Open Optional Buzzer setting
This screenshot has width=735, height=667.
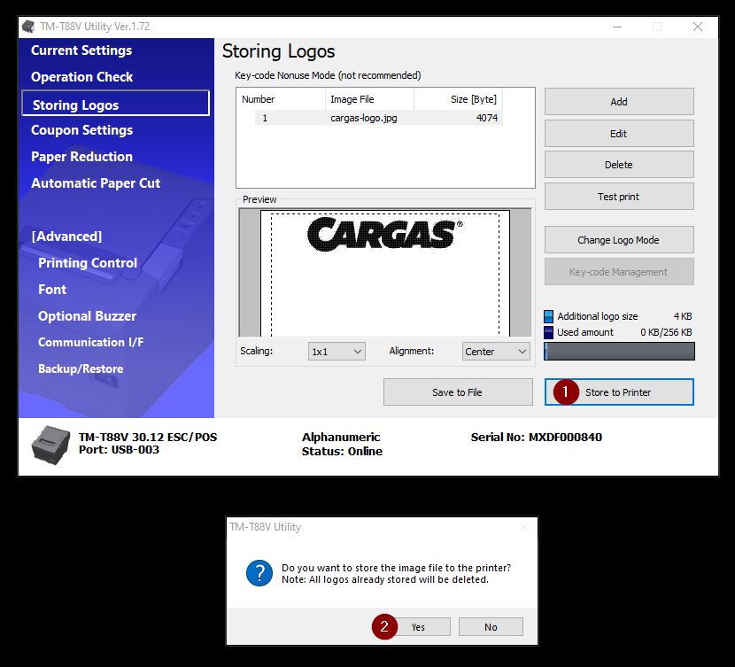tap(87, 316)
